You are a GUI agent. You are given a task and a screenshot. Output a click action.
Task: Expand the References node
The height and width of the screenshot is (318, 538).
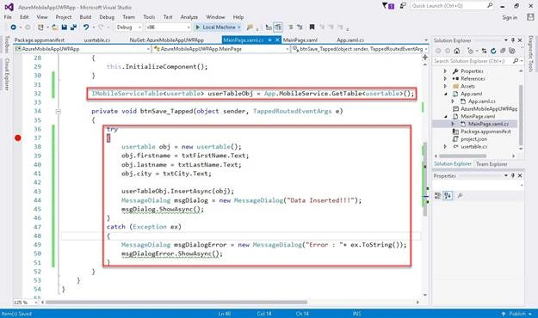click(x=445, y=78)
